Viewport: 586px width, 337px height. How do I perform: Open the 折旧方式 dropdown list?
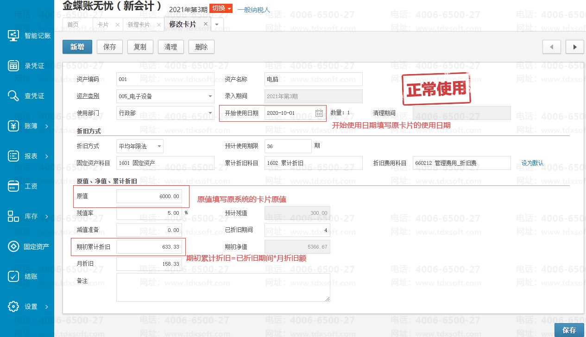159,146
